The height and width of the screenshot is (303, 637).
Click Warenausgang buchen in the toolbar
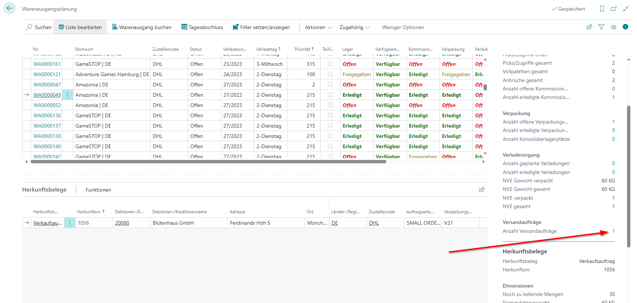point(142,27)
